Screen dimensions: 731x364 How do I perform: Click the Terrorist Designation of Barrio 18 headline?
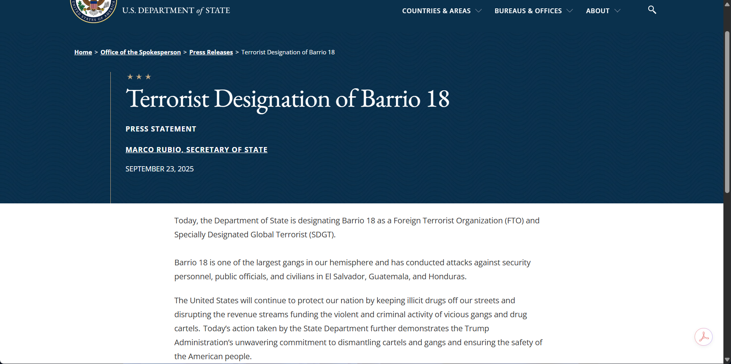288,99
